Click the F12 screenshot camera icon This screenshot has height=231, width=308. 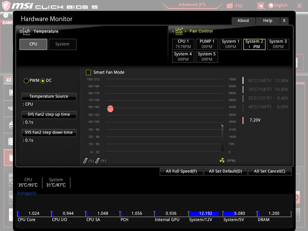point(229,6)
